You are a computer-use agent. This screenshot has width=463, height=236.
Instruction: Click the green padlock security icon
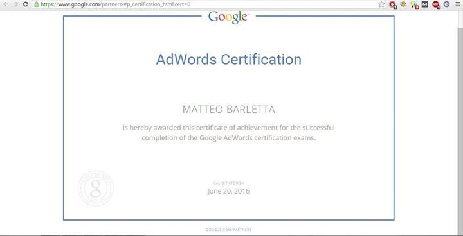(37, 4)
